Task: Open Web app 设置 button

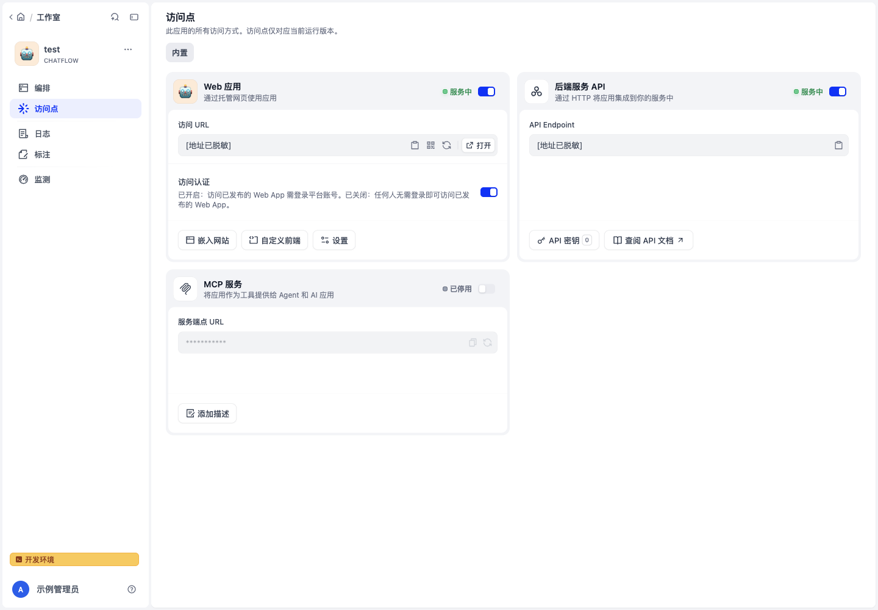Action: 334,240
